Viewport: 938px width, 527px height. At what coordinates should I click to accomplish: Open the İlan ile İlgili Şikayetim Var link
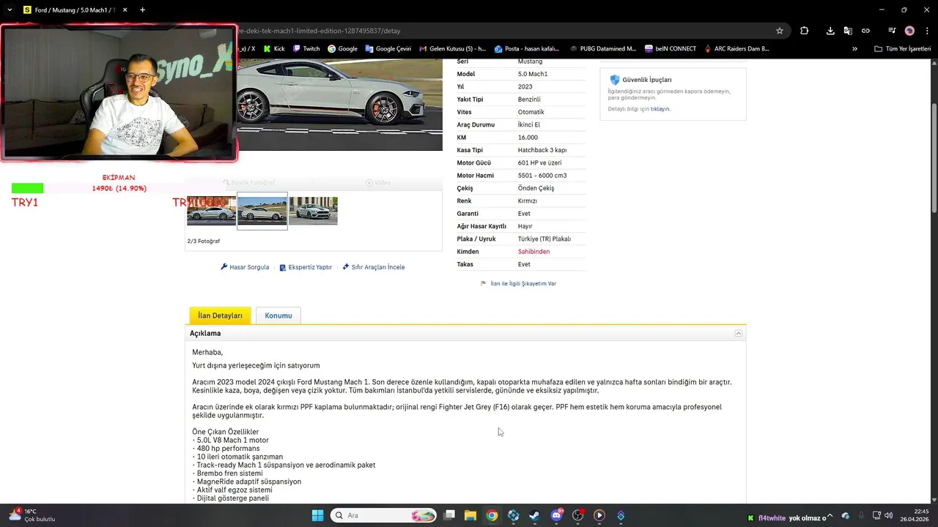point(523,283)
